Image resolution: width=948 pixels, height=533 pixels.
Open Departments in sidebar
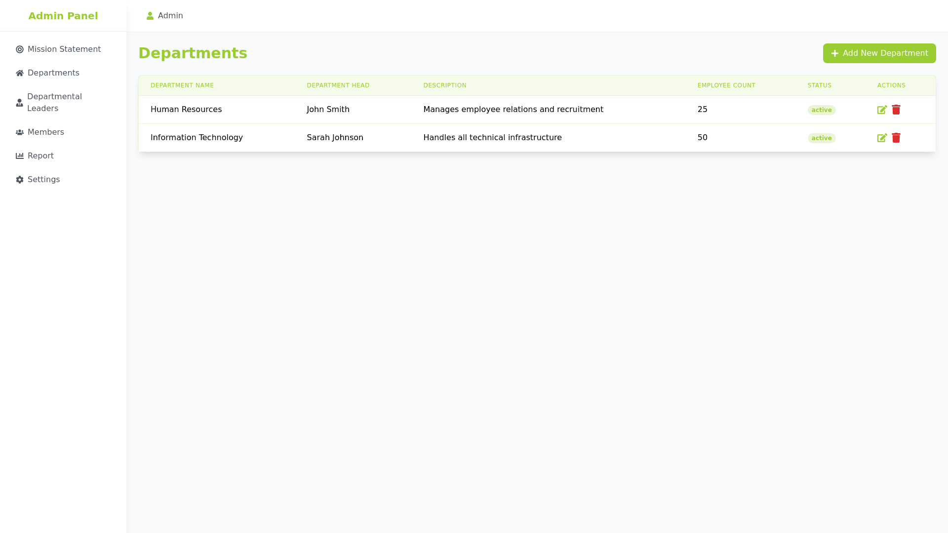(53, 73)
